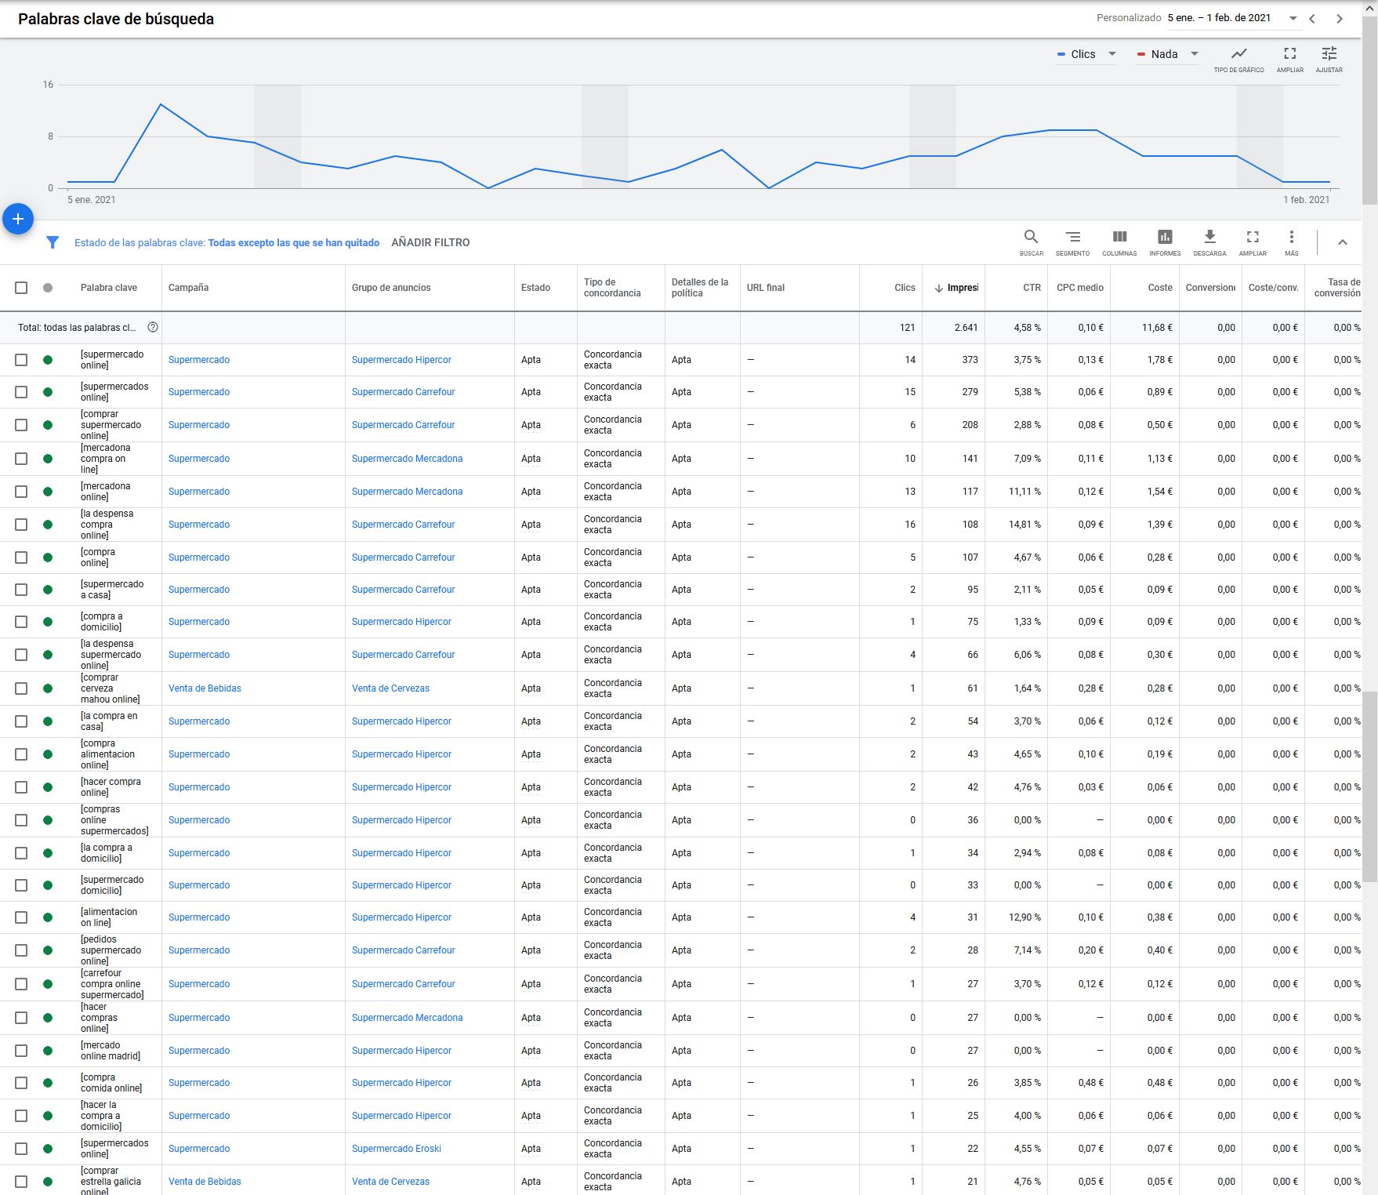Click the sort arrow on Impresiones column
Image resolution: width=1378 pixels, height=1195 pixels.
coord(939,288)
